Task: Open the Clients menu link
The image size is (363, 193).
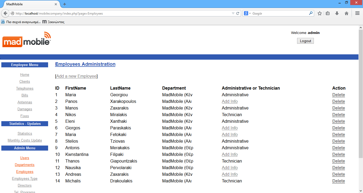Action: click(x=25, y=82)
